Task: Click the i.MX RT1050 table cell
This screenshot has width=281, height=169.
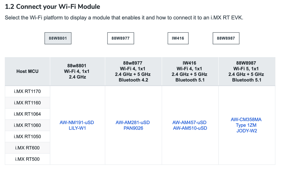Action: click(x=27, y=136)
